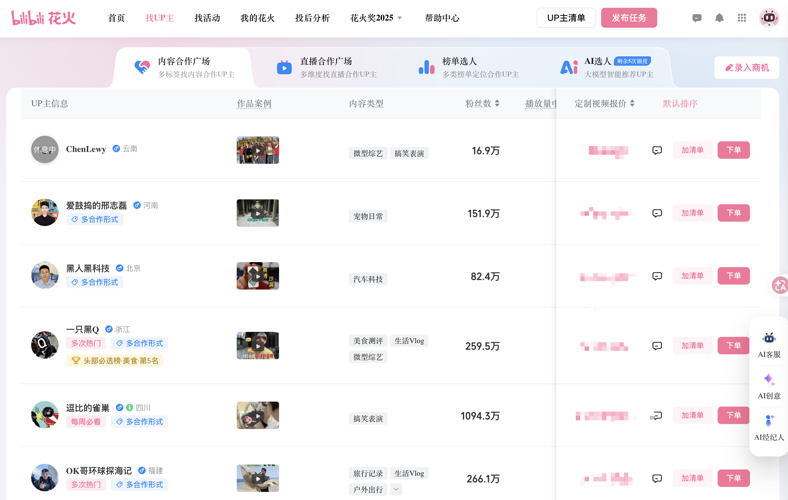Add OK哥环球探海记 to list with 加清单
The height and width of the screenshot is (500, 788).
(x=692, y=479)
